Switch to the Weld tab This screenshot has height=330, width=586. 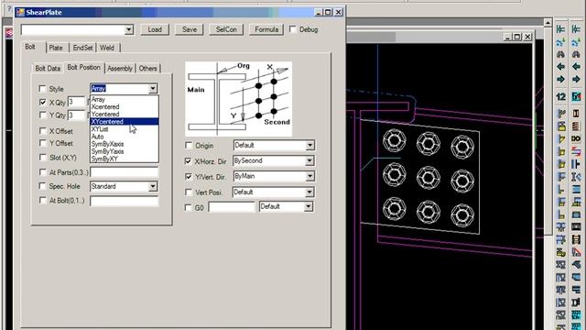[x=107, y=48]
